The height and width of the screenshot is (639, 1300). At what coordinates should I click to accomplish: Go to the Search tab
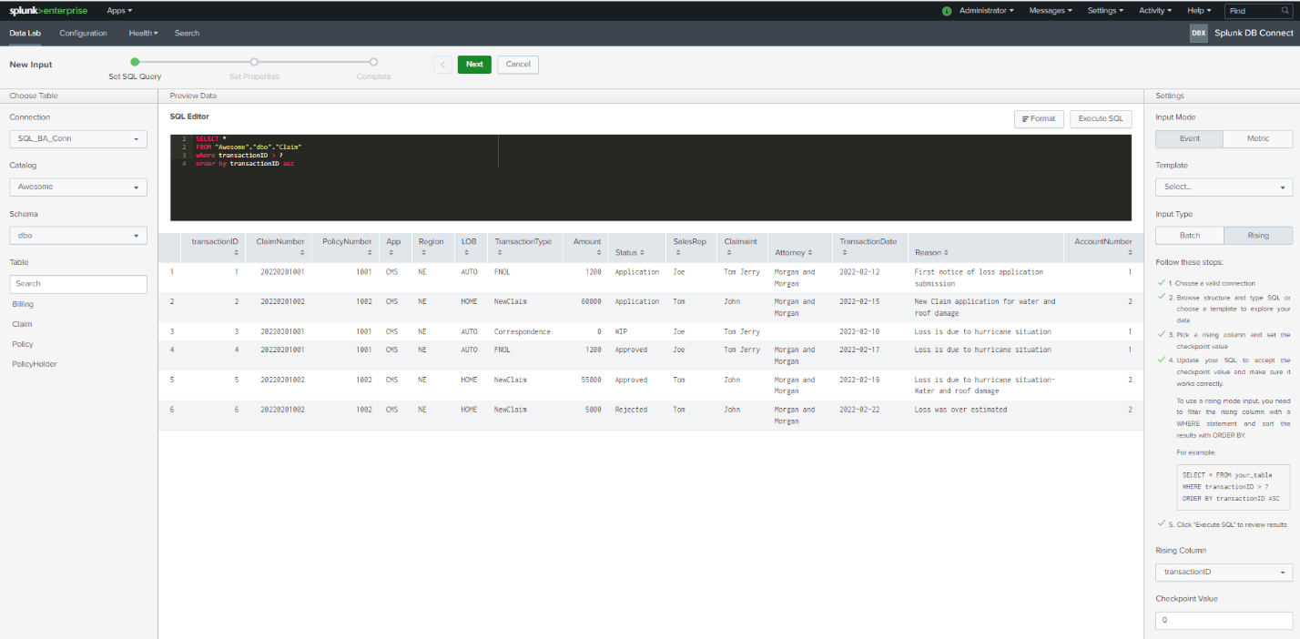[x=187, y=33]
